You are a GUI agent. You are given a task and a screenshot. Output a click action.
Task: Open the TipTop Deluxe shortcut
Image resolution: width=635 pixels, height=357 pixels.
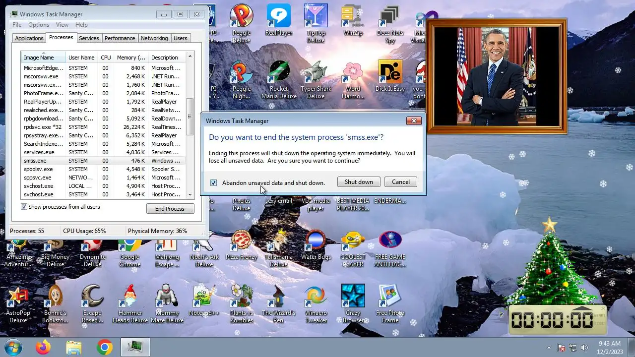[316, 23]
